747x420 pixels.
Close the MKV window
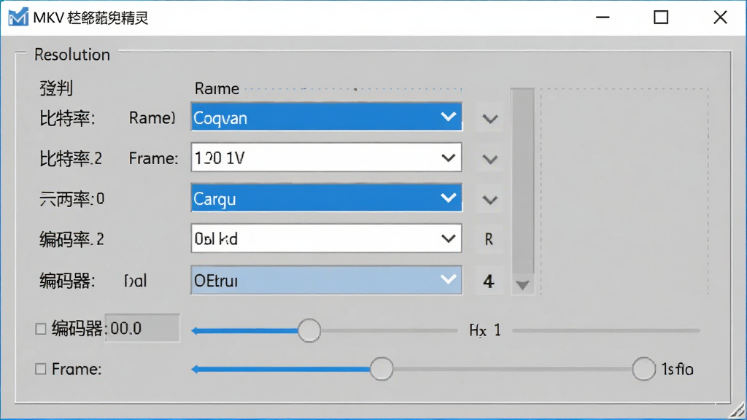tap(720, 17)
